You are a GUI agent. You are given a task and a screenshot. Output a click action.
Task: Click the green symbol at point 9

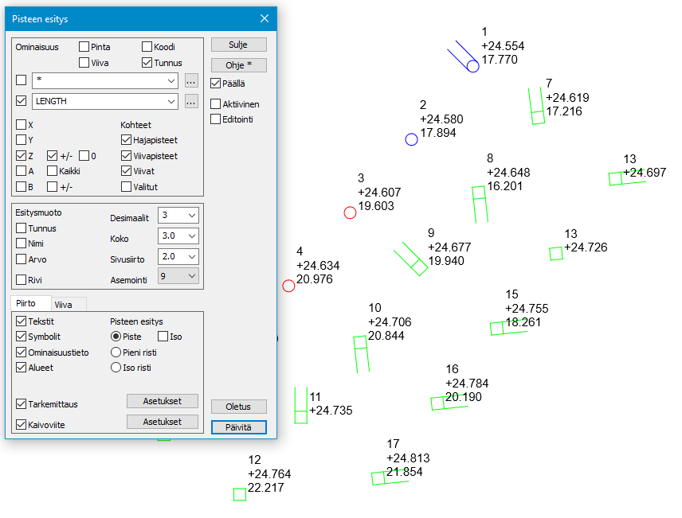click(x=417, y=266)
